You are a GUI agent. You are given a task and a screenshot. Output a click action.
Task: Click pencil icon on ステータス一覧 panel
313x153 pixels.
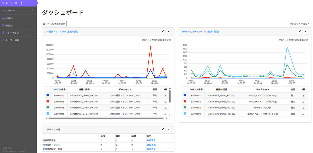coord(163,129)
